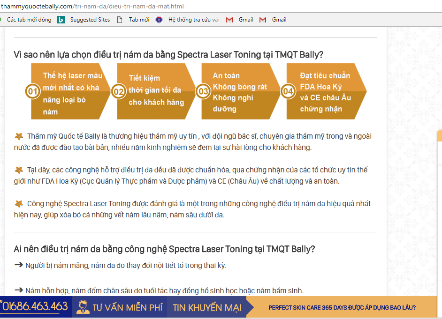The width and height of the screenshot is (442, 319).
Task: Click the "Tab mới" page icon
Action: 120,20
